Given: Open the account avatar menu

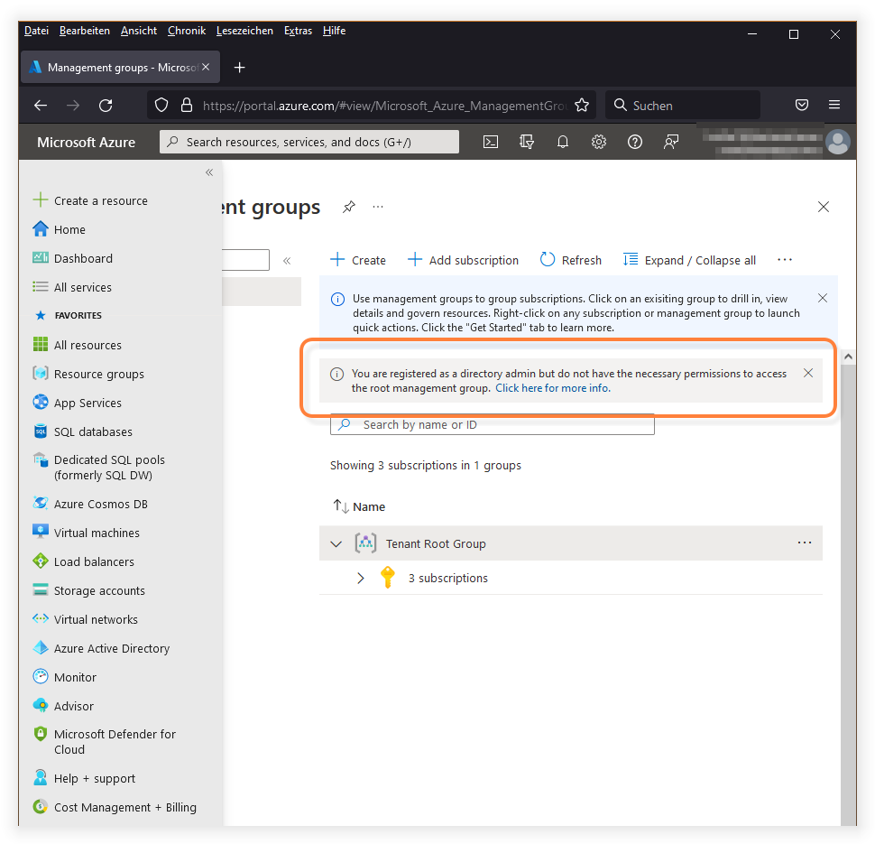Looking at the screenshot, I should [x=838, y=142].
